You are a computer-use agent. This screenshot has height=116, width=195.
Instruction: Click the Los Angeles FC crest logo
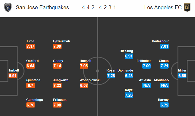[187, 7]
